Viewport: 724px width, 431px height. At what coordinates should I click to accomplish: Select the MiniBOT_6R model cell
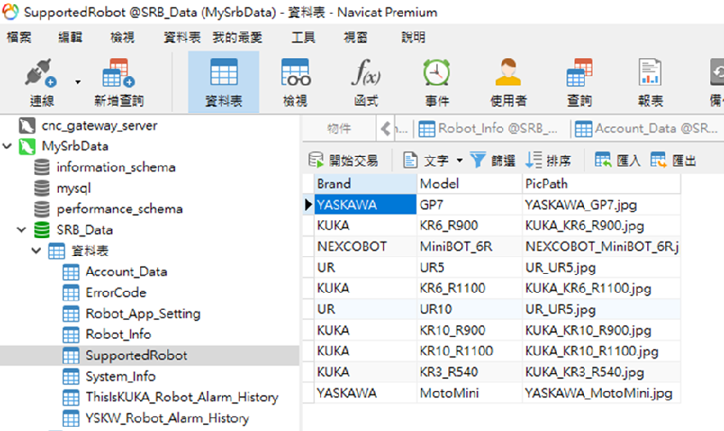click(470, 247)
